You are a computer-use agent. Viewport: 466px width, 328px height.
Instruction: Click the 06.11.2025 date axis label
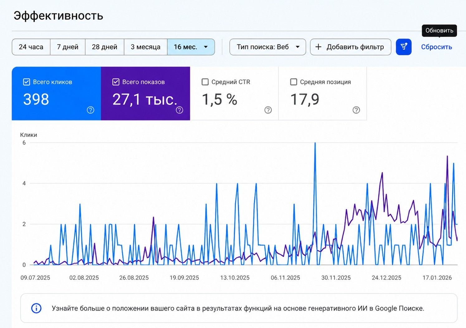click(x=285, y=278)
